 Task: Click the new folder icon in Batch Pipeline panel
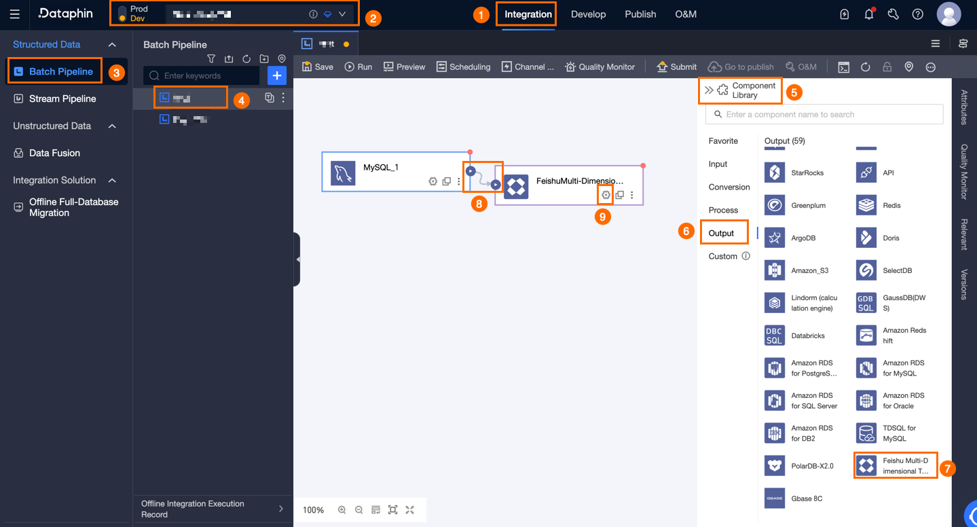(264, 59)
